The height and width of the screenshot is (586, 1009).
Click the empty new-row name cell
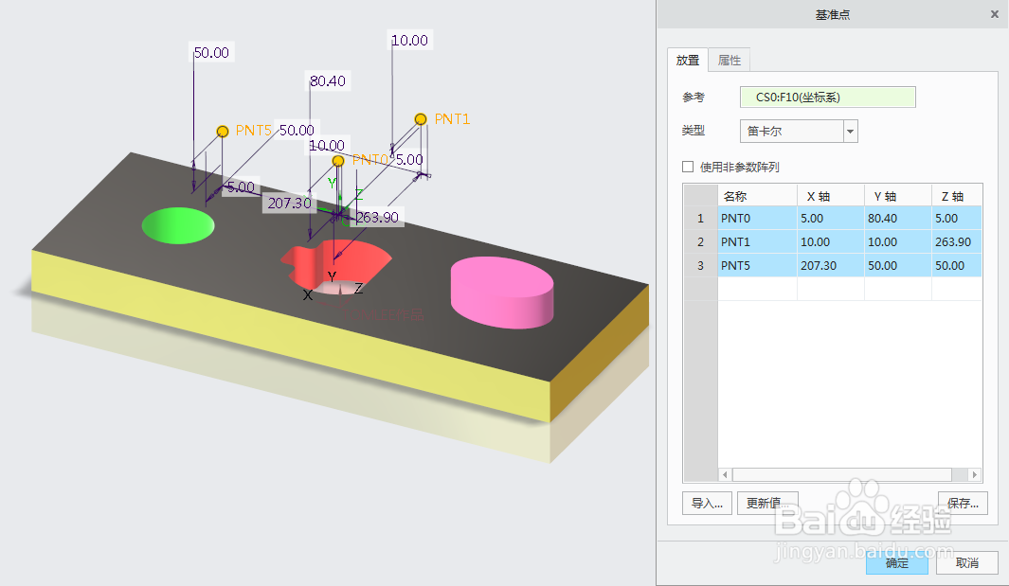(757, 289)
